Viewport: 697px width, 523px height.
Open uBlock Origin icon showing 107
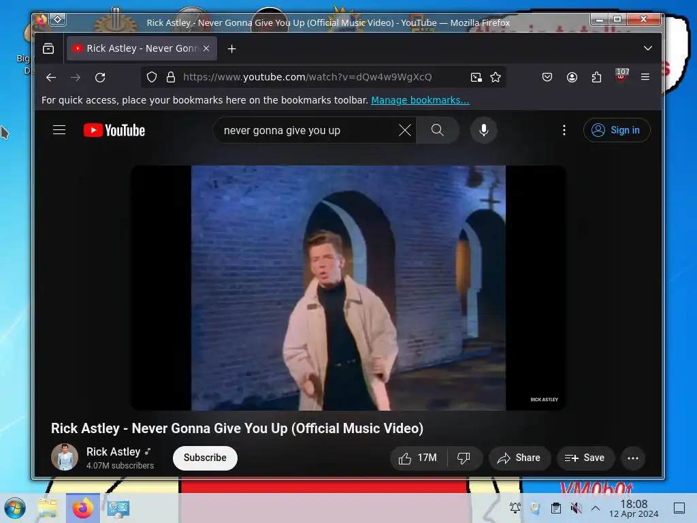coord(621,76)
